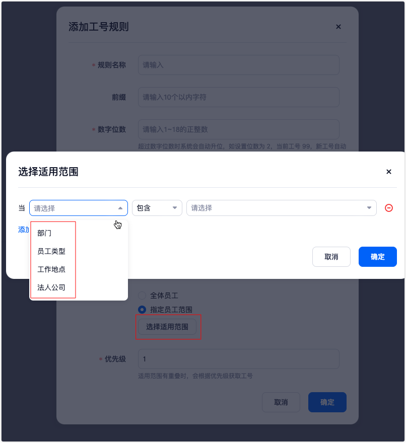Close the 添加工号规则 dialog
406x443 pixels.
[x=338, y=27]
